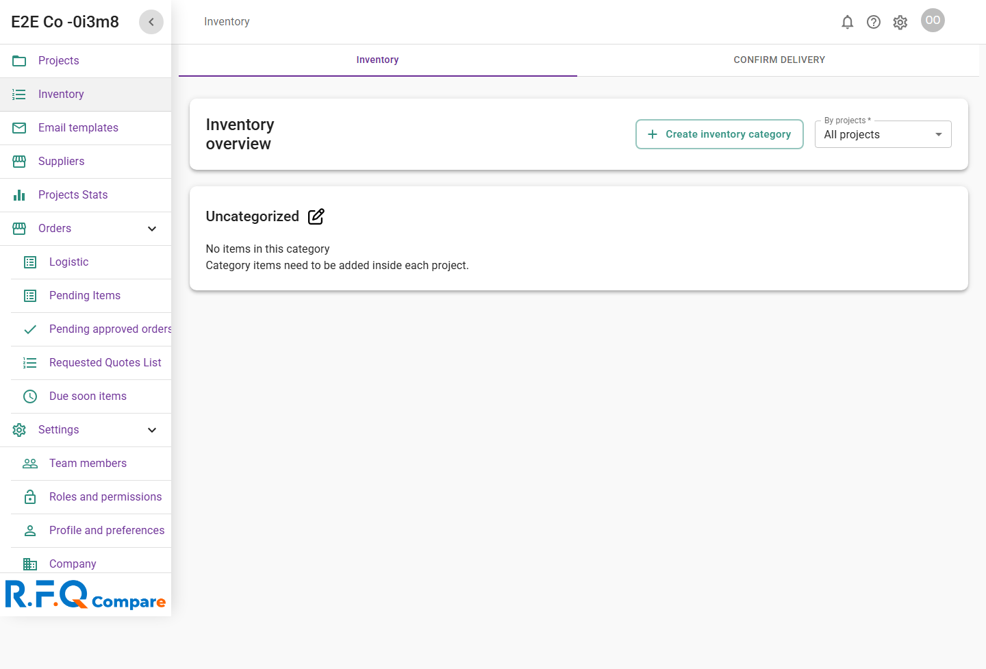Click the Settings gear icon in sidebar
The width and height of the screenshot is (986, 669).
[x=19, y=430]
